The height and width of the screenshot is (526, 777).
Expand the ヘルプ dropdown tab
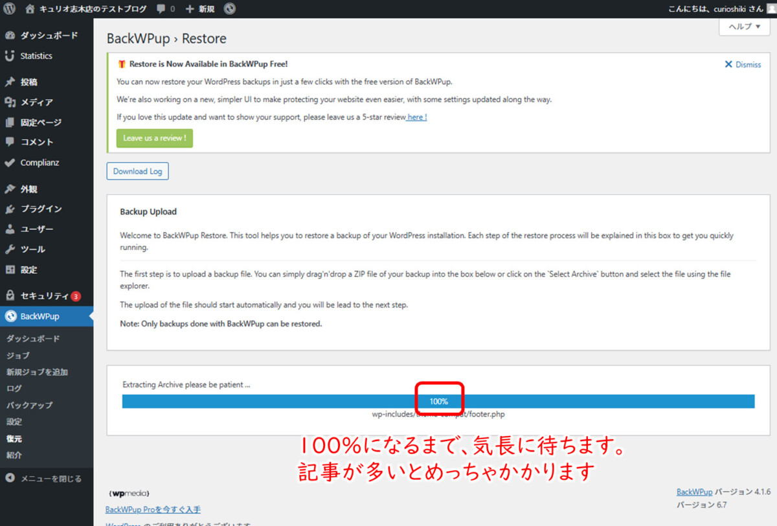pyautogui.click(x=745, y=27)
